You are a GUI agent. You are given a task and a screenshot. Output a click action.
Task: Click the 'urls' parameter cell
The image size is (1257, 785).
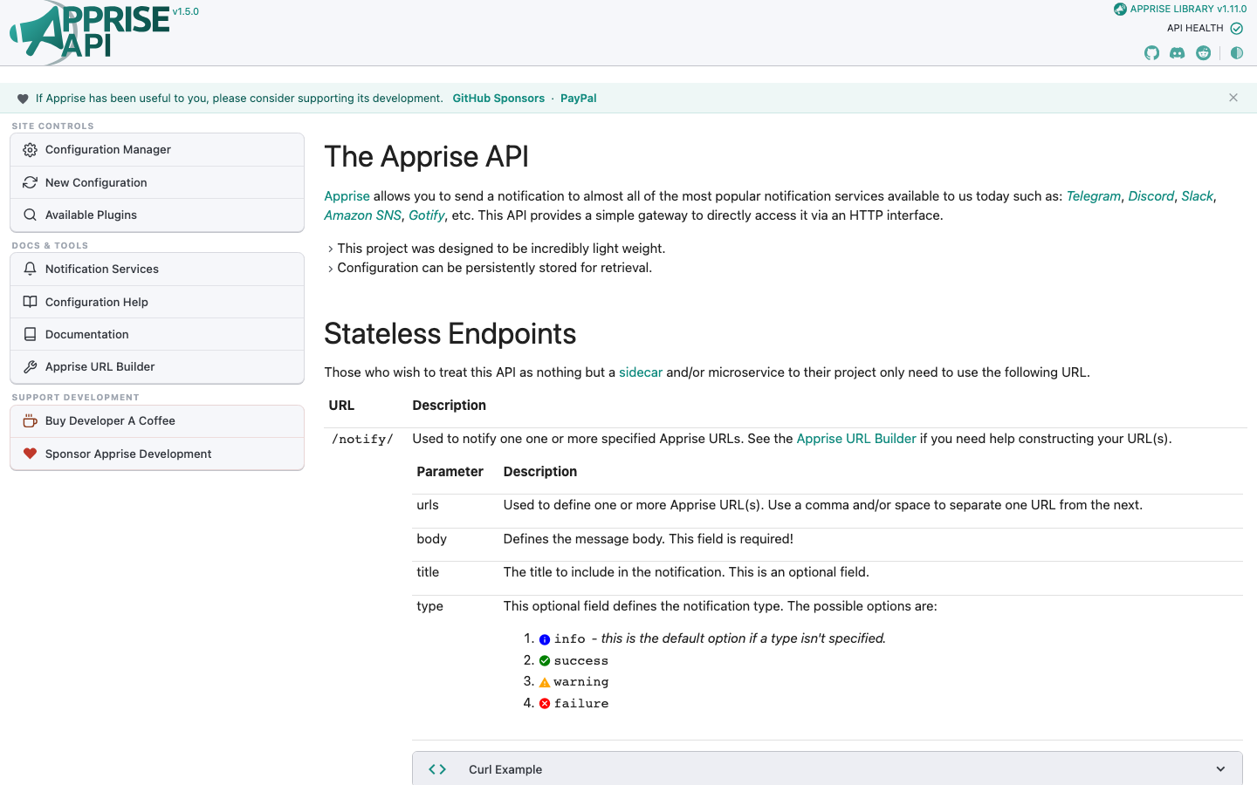[428, 505]
